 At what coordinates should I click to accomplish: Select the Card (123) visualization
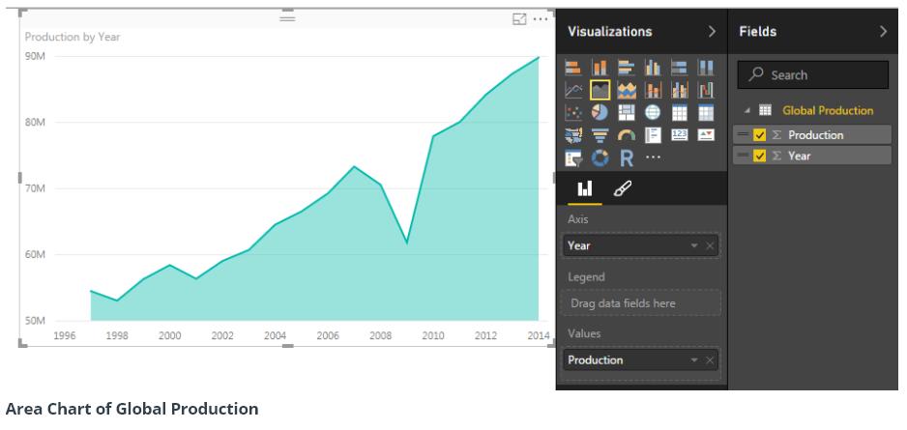[x=680, y=135]
